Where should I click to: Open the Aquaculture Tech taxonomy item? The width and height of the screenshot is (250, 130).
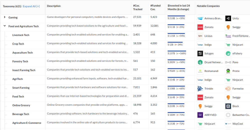point(23,53)
